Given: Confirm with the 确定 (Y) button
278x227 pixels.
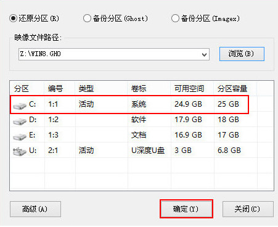Looking at the screenshot, I should [x=186, y=209].
